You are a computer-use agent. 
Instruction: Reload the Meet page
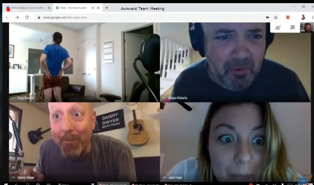click(27, 17)
